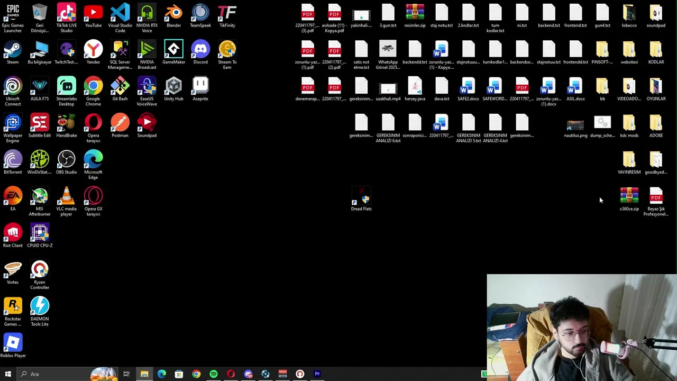Select the resimler.zip archive file
This screenshot has width=677, height=381.
pyautogui.click(x=415, y=15)
